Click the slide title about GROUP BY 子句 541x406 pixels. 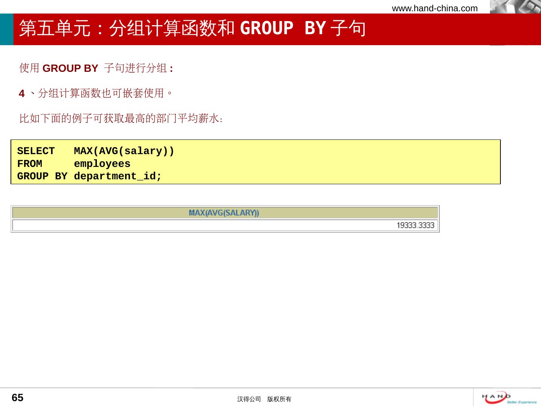[192, 29]
